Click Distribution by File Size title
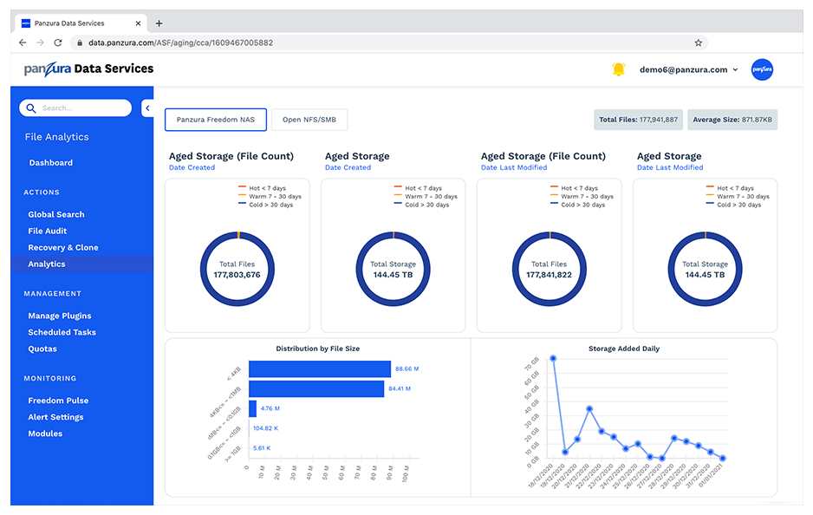Viewport: 813px width, 515px height. [317, 349]
